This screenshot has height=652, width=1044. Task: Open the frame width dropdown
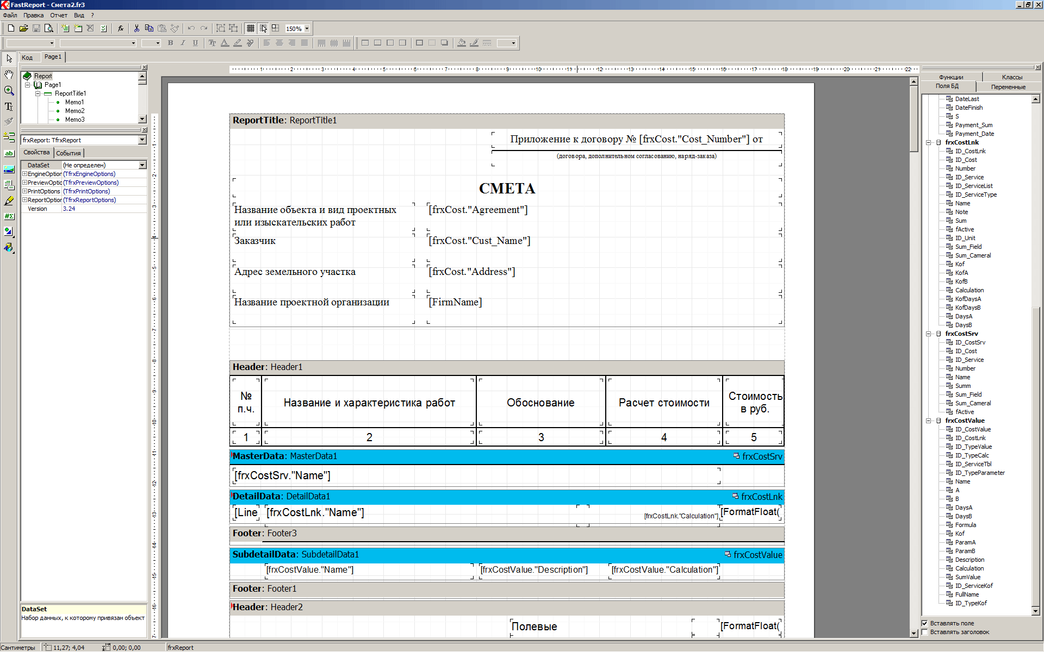513,43
